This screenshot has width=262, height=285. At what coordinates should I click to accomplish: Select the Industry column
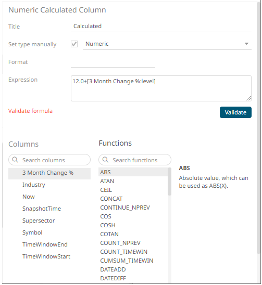coord(49,185)
